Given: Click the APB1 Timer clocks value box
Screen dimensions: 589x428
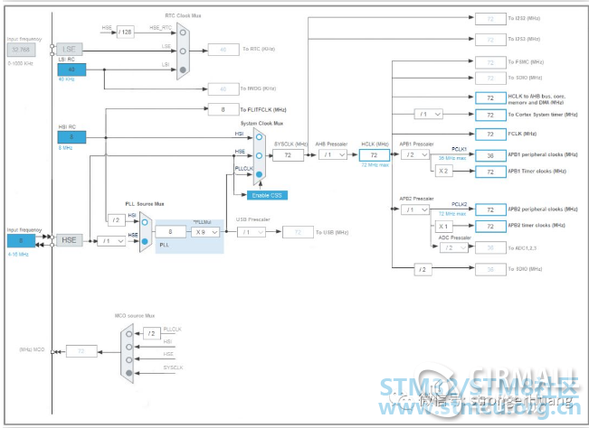Looking at the screenshot, I should click(490, 172).
